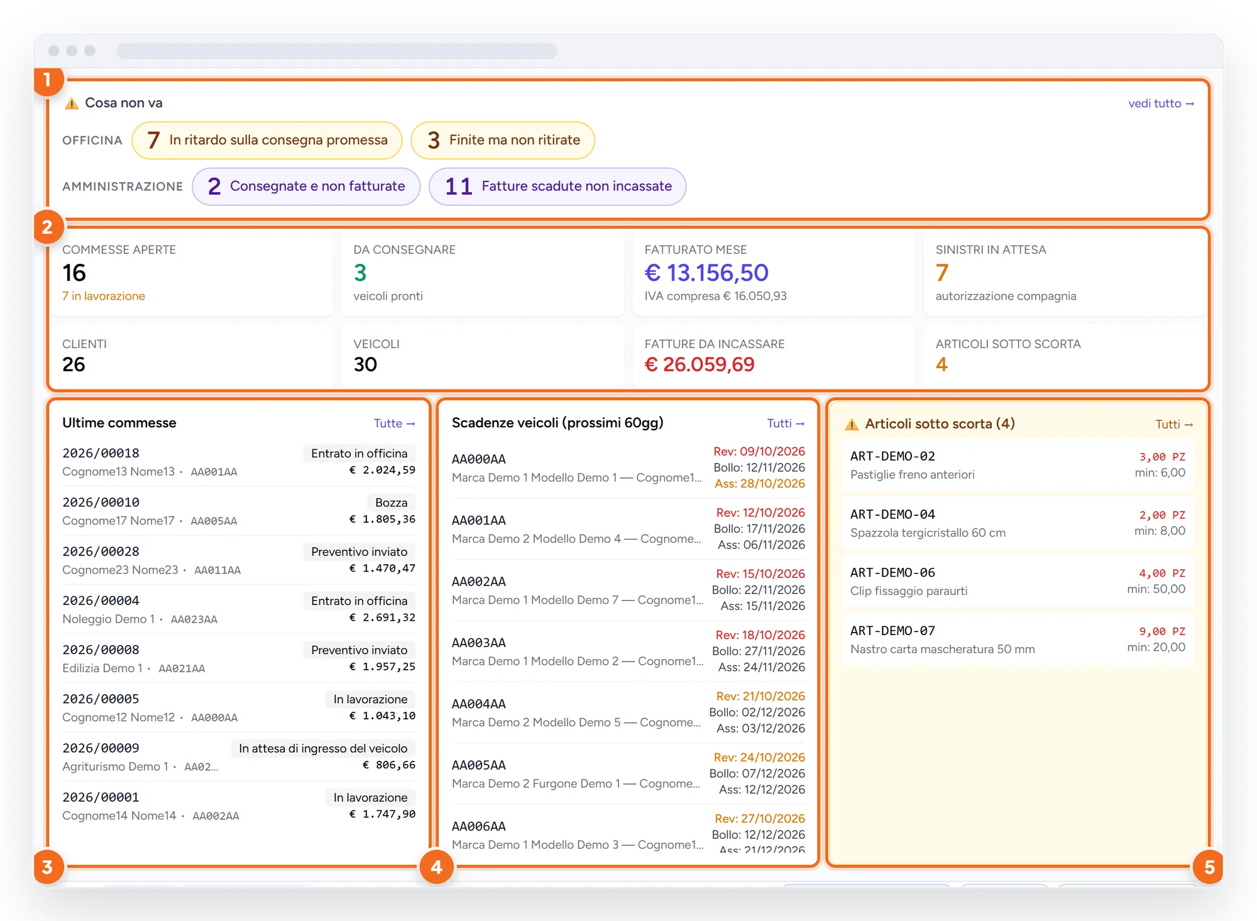Open 'Consegnate e non fatturate' pill
This screenshot has height=921, width=1257.
[306, 187]
